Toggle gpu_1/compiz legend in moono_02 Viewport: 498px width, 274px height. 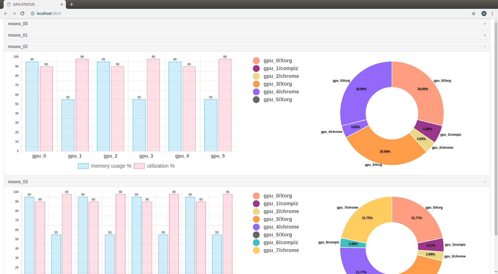[x=275, y=68]
